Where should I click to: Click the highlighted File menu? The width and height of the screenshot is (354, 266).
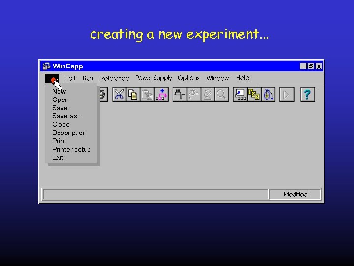[52, 79]
